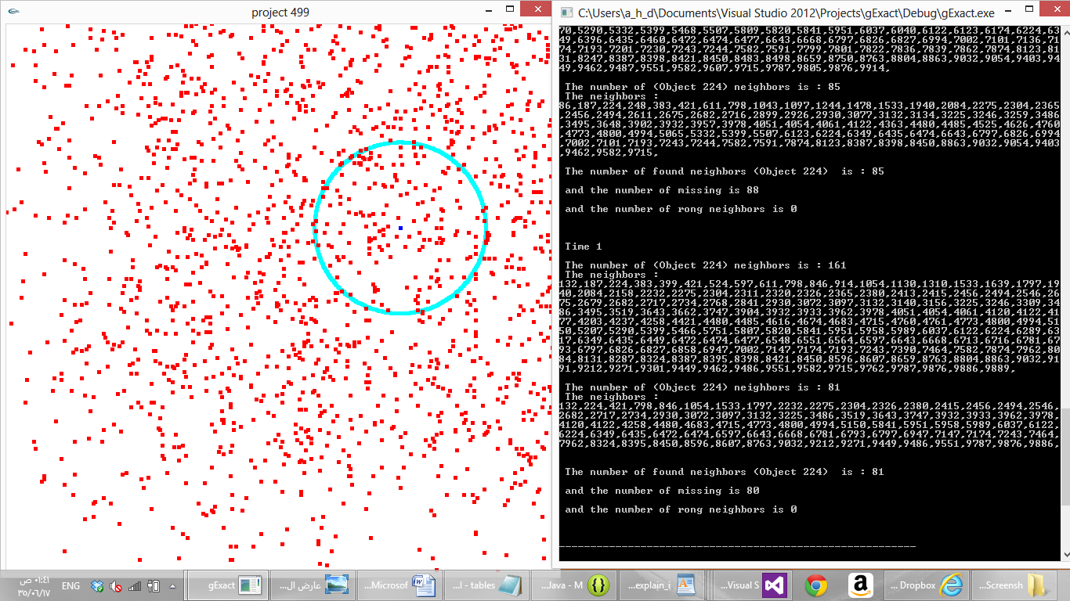Click the blue center point in circle

coord(400,228)
